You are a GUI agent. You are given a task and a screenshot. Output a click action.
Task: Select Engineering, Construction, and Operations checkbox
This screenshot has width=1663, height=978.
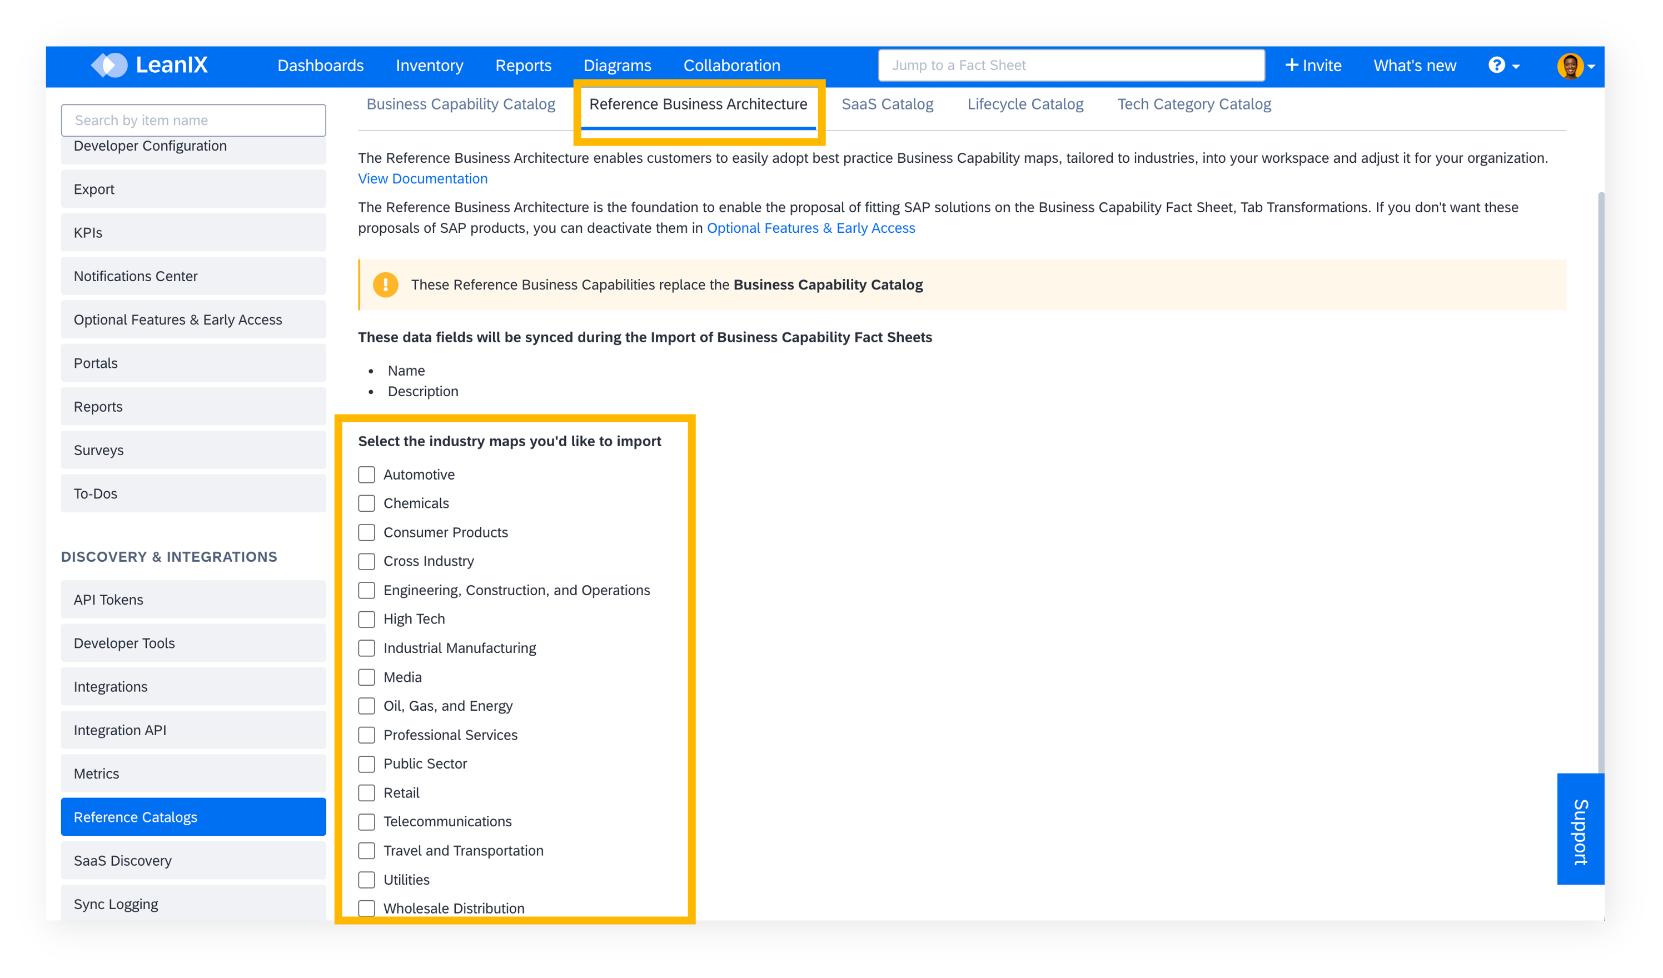(x=367, y=590)
